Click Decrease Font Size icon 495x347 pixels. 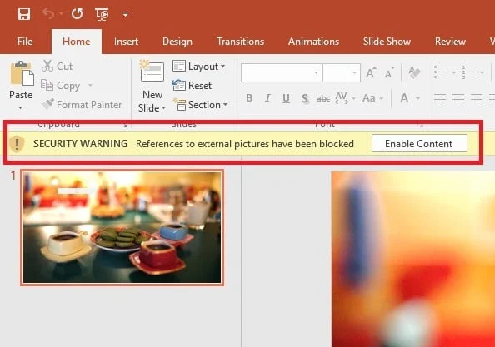click(390, 72)
